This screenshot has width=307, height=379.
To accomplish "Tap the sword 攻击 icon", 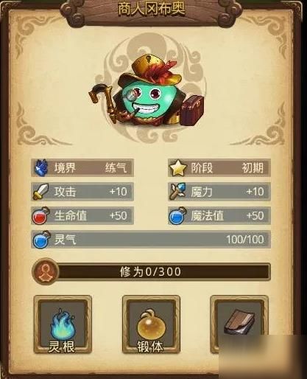I will (x=41, y=192).
